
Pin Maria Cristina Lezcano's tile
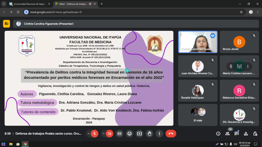(x=231, y=67)
